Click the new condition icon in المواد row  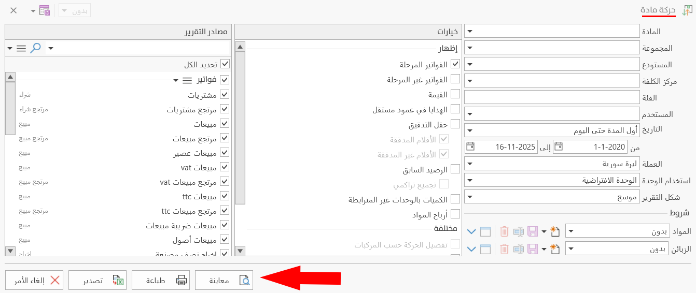click(555, 231)
